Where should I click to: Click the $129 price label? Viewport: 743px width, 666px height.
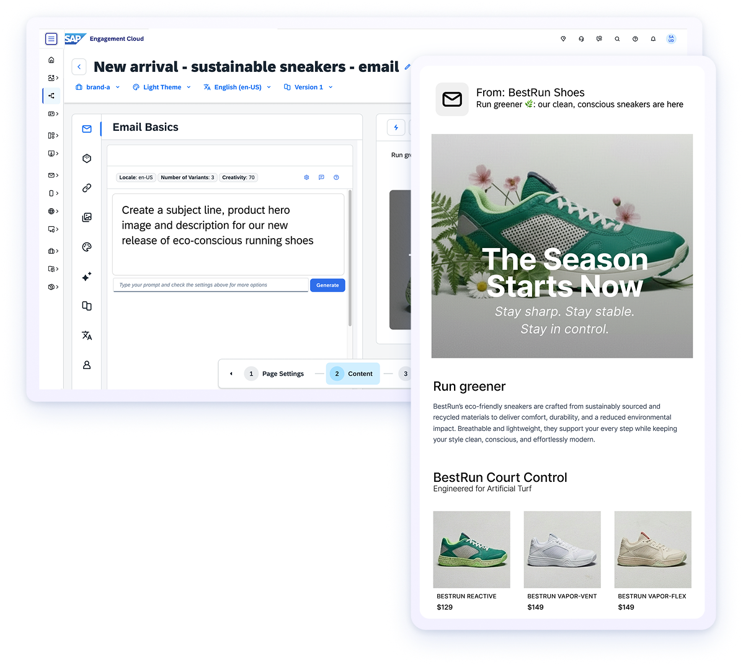tap(445, 607)
